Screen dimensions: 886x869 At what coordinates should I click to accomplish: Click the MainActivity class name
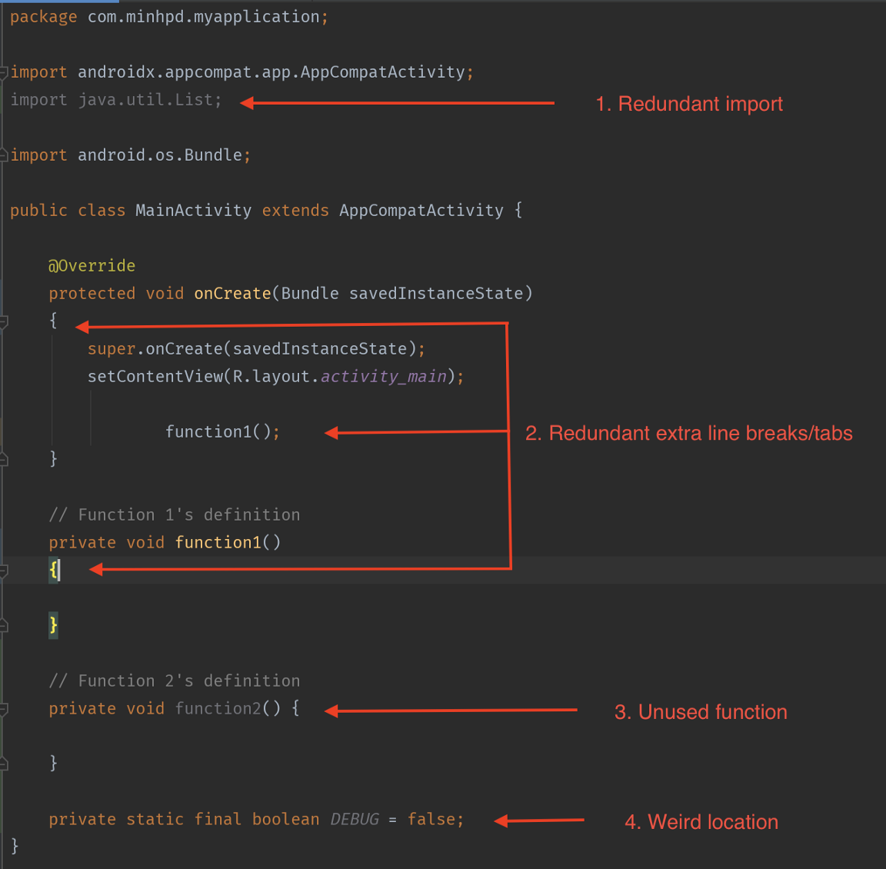click(193, 211)
